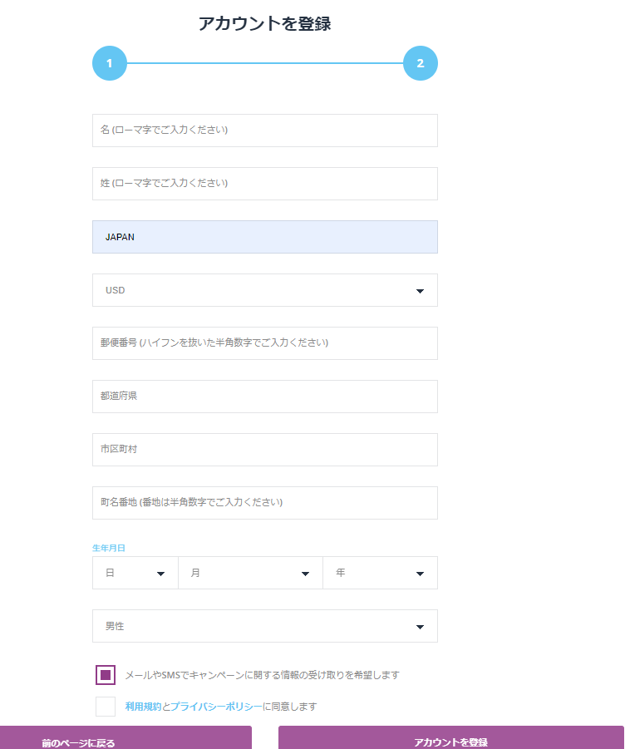The image size is (625, 749).
Task: Open the birth year (年) dropdown
Action: coord(380,573)
